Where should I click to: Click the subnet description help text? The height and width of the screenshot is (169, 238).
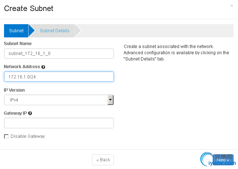click(x=176, y=53)
